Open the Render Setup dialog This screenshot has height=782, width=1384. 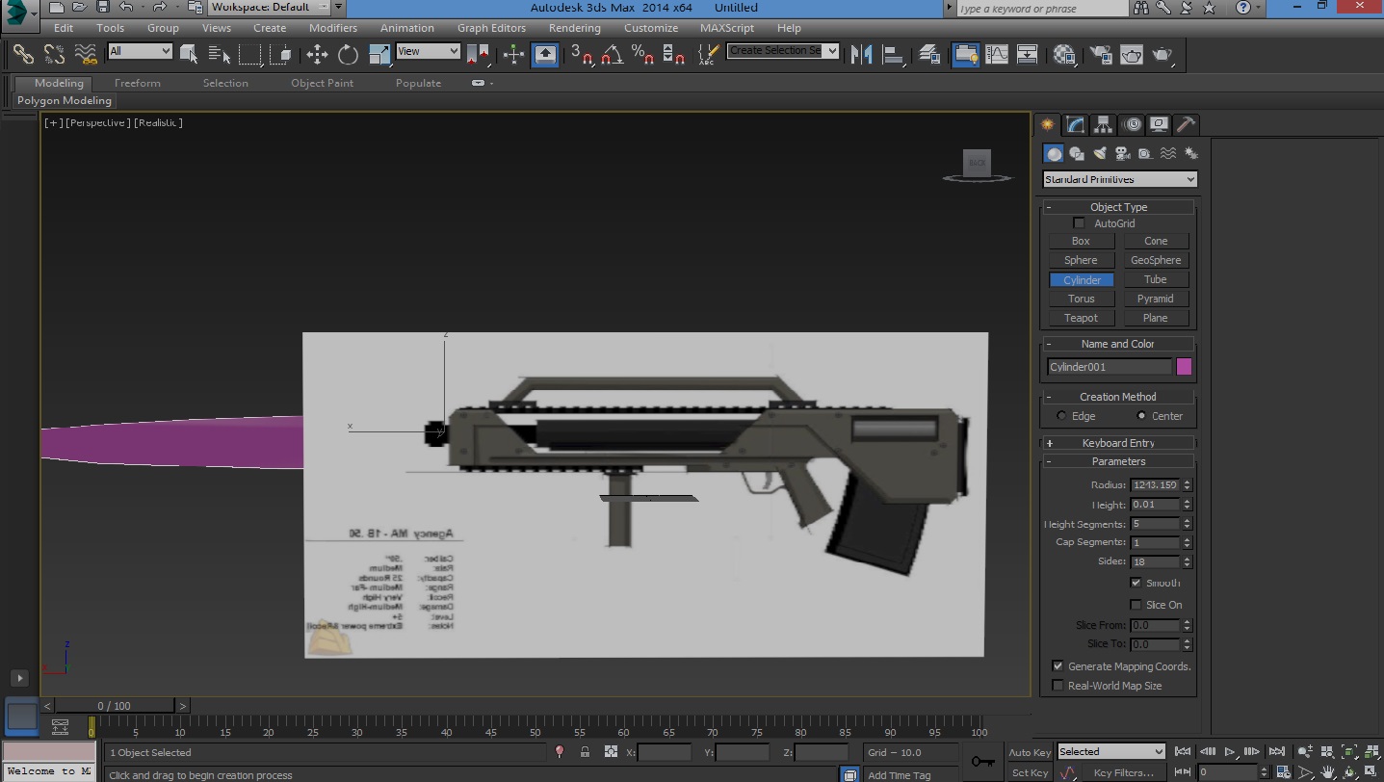[1101, 54]
